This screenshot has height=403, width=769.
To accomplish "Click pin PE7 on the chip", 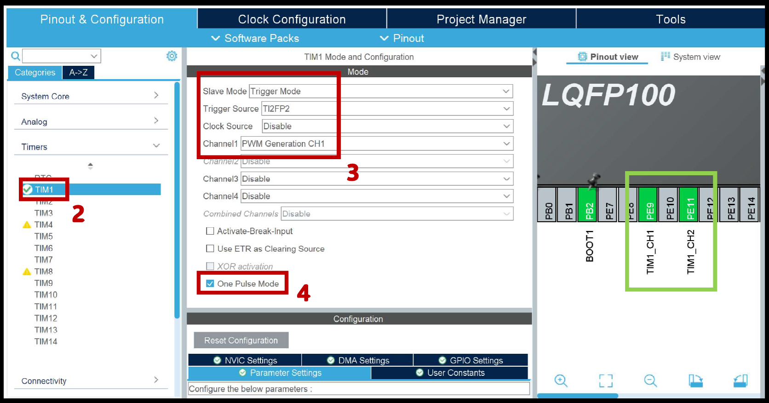I will click(608, 205).
